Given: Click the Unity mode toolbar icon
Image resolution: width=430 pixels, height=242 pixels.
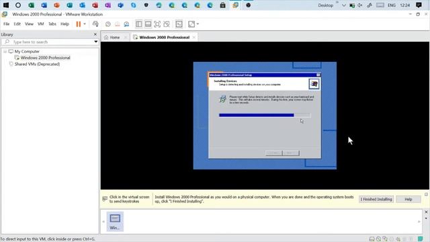Looking at the screenshot, I should 167,24.
